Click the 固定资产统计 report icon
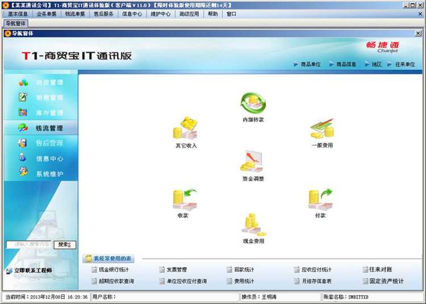The image size is (426, 304). [x=365, y=281]
